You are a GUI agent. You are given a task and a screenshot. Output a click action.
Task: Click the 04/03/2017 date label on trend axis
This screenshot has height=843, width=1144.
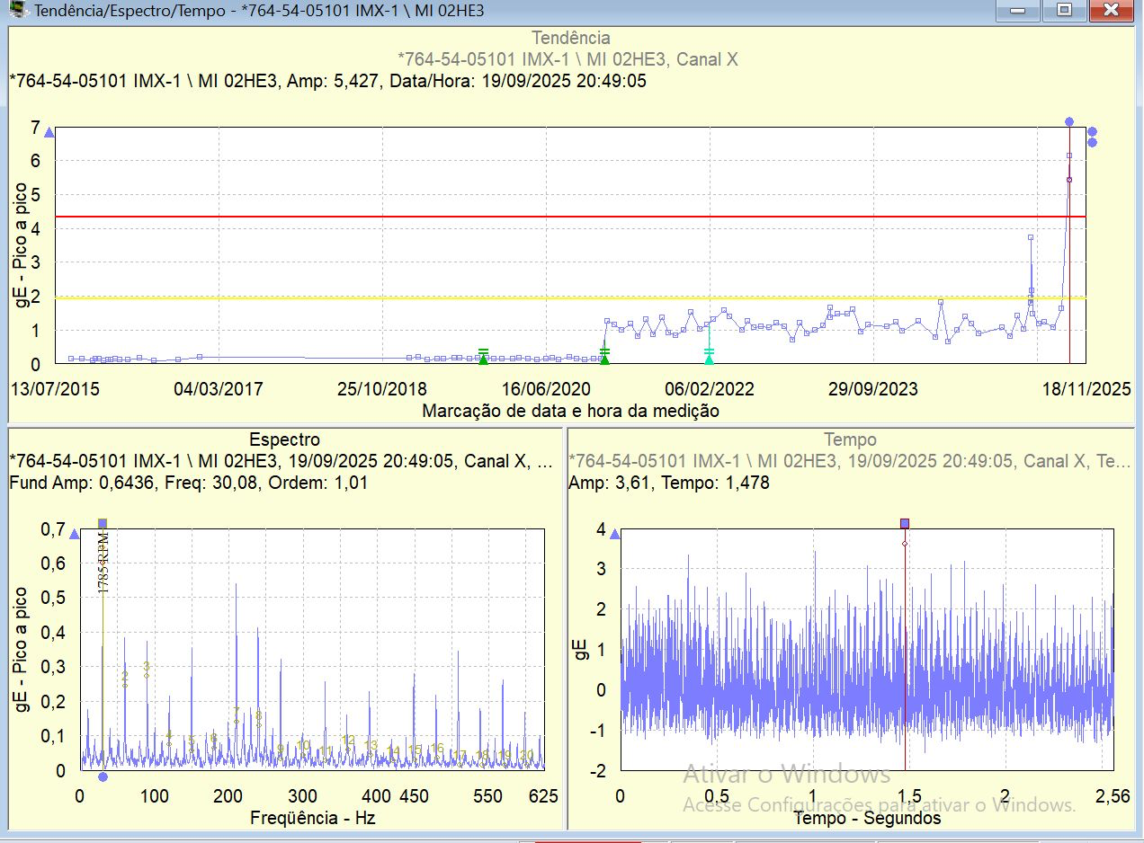coord(219,389)
